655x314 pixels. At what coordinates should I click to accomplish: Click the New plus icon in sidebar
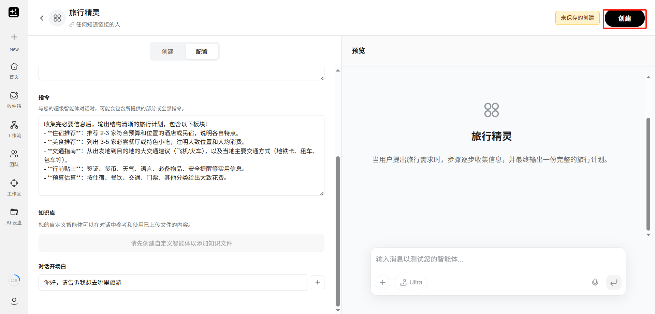[x=14, y=37]
